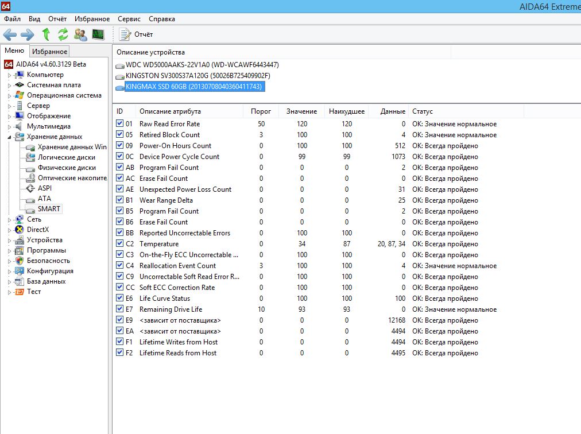Viewport: 581px width, 434px height.
Task: Collapse the Хранение данных node
Action: click(x=9, y=137)
